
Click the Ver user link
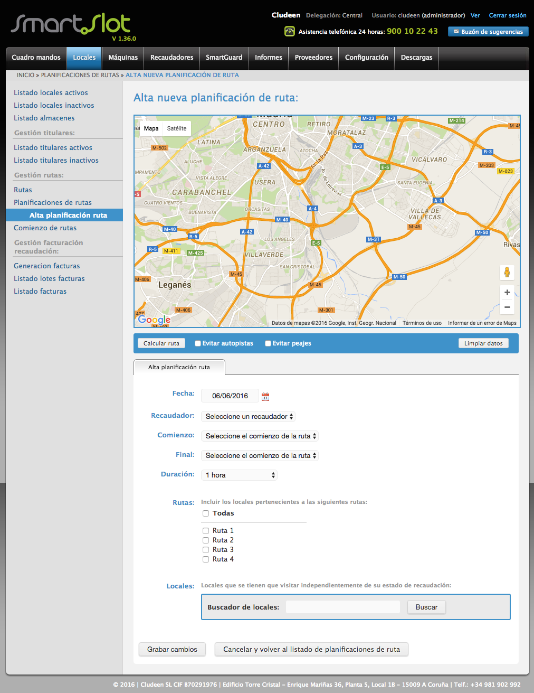point(475,15)
